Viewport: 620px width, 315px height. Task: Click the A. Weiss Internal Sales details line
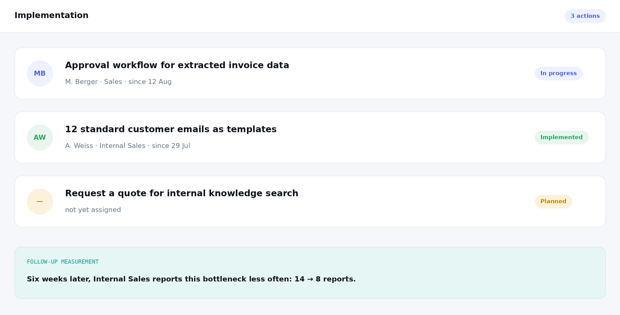(128, 146)
